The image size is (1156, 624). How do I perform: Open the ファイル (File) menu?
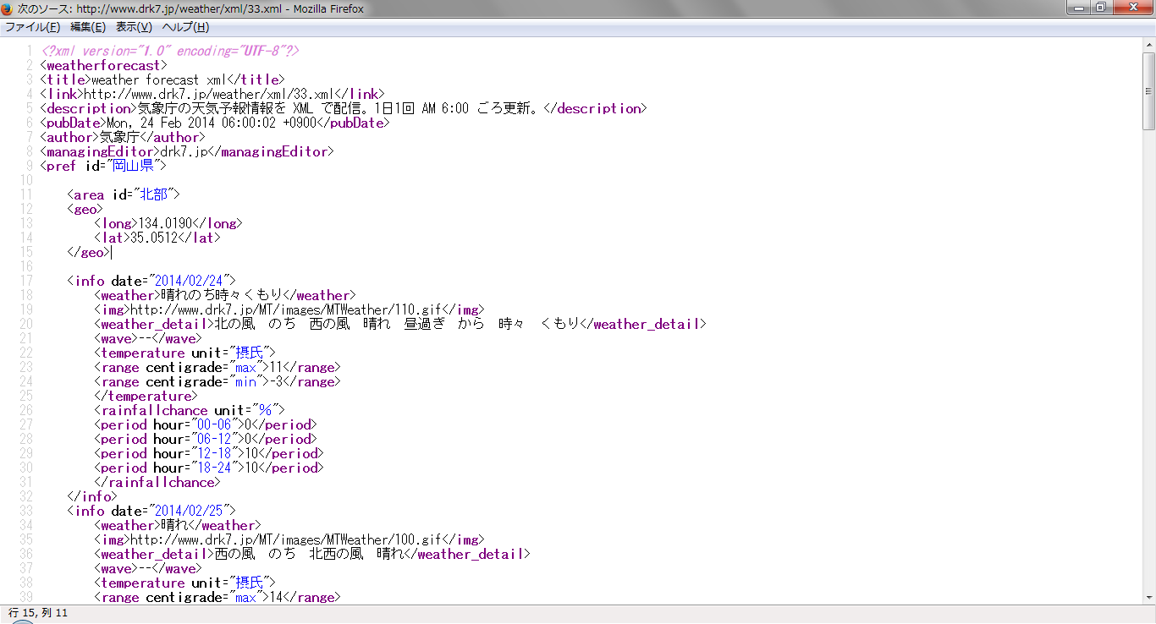pyautogui.click(x=32, y=27)
